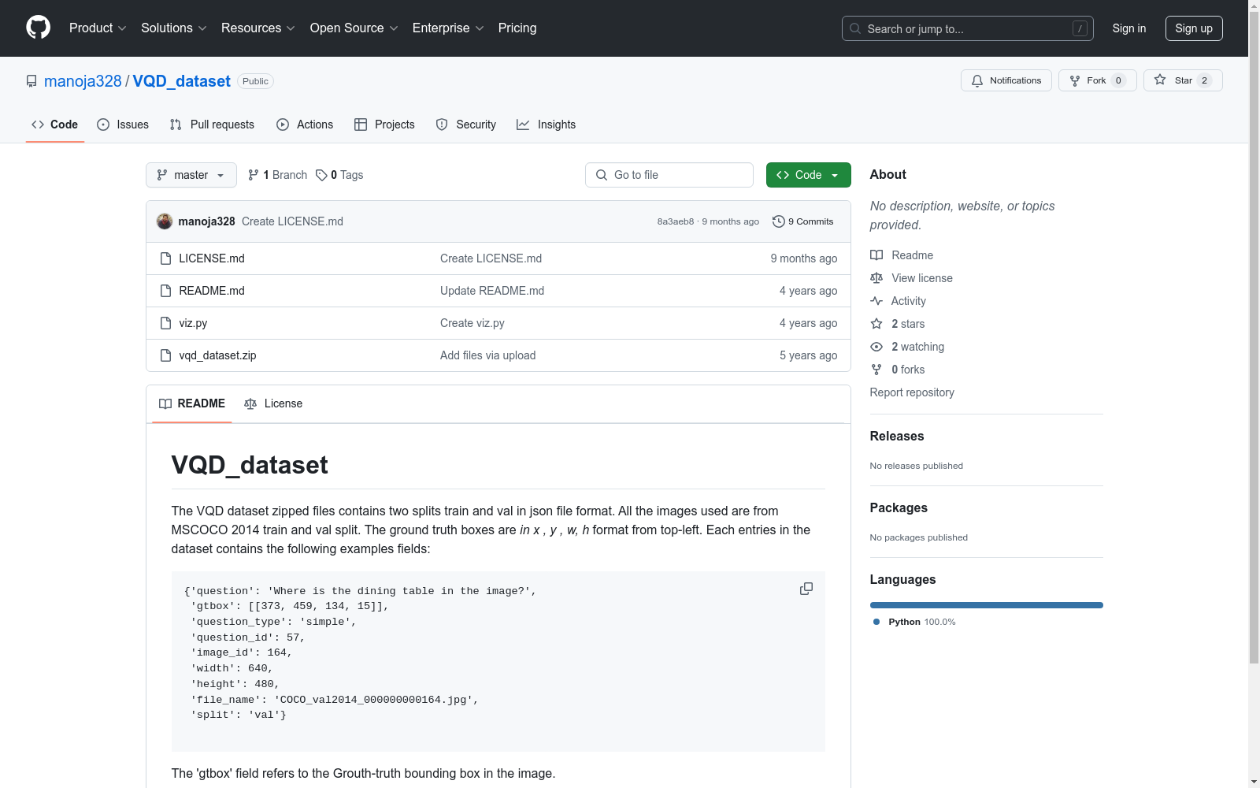Open the Open Source dropdown

click(x=354, y=28)
